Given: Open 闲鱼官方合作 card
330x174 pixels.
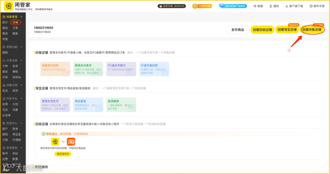Looking at the screenshot, I should [55, 69].
